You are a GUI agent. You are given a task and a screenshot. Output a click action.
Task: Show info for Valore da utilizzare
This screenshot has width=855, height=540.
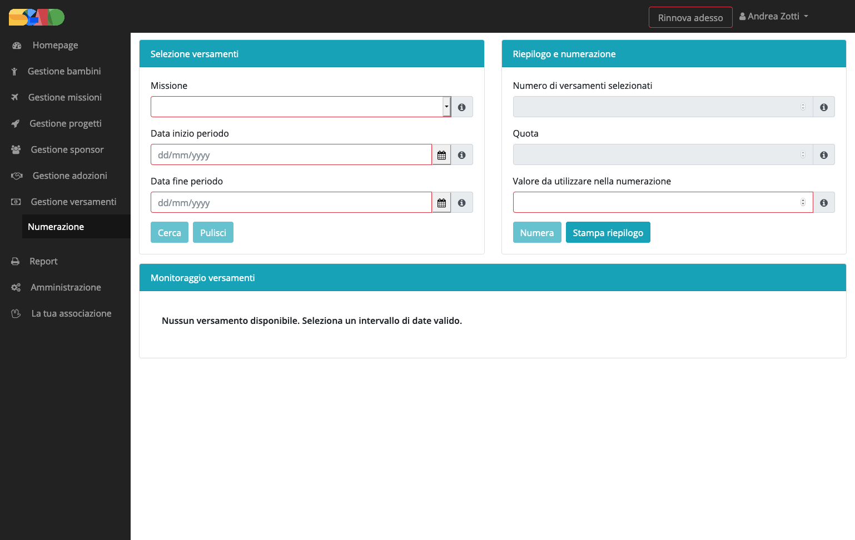click(x=824, y=203)
